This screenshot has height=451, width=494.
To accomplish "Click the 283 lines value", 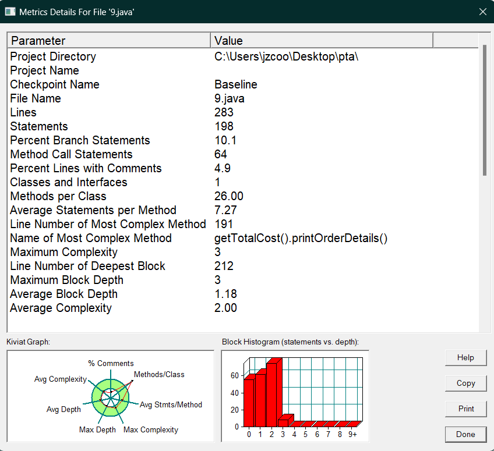I will [224, 112].
